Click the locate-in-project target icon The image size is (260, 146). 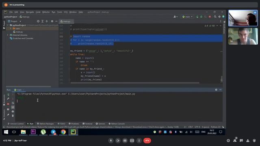coord(38,21)
